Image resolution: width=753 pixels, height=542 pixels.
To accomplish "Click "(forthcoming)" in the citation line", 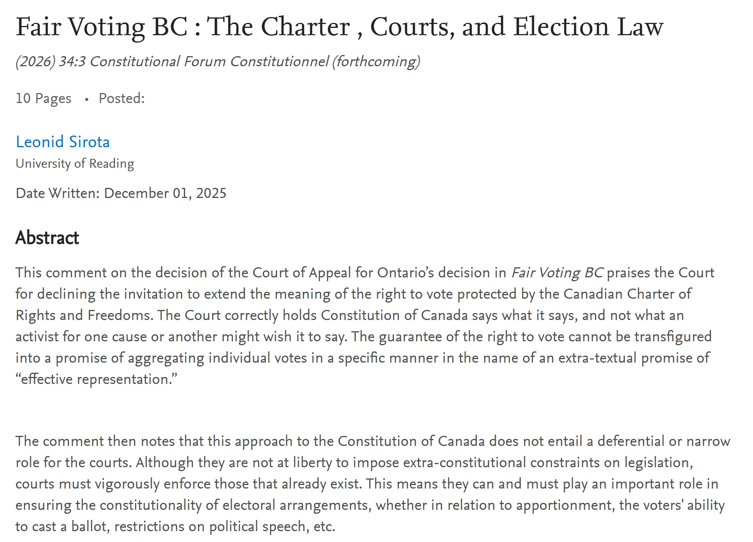I will coord(376,62).
